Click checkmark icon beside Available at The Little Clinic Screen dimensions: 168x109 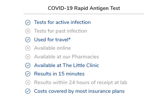[28, 66]
